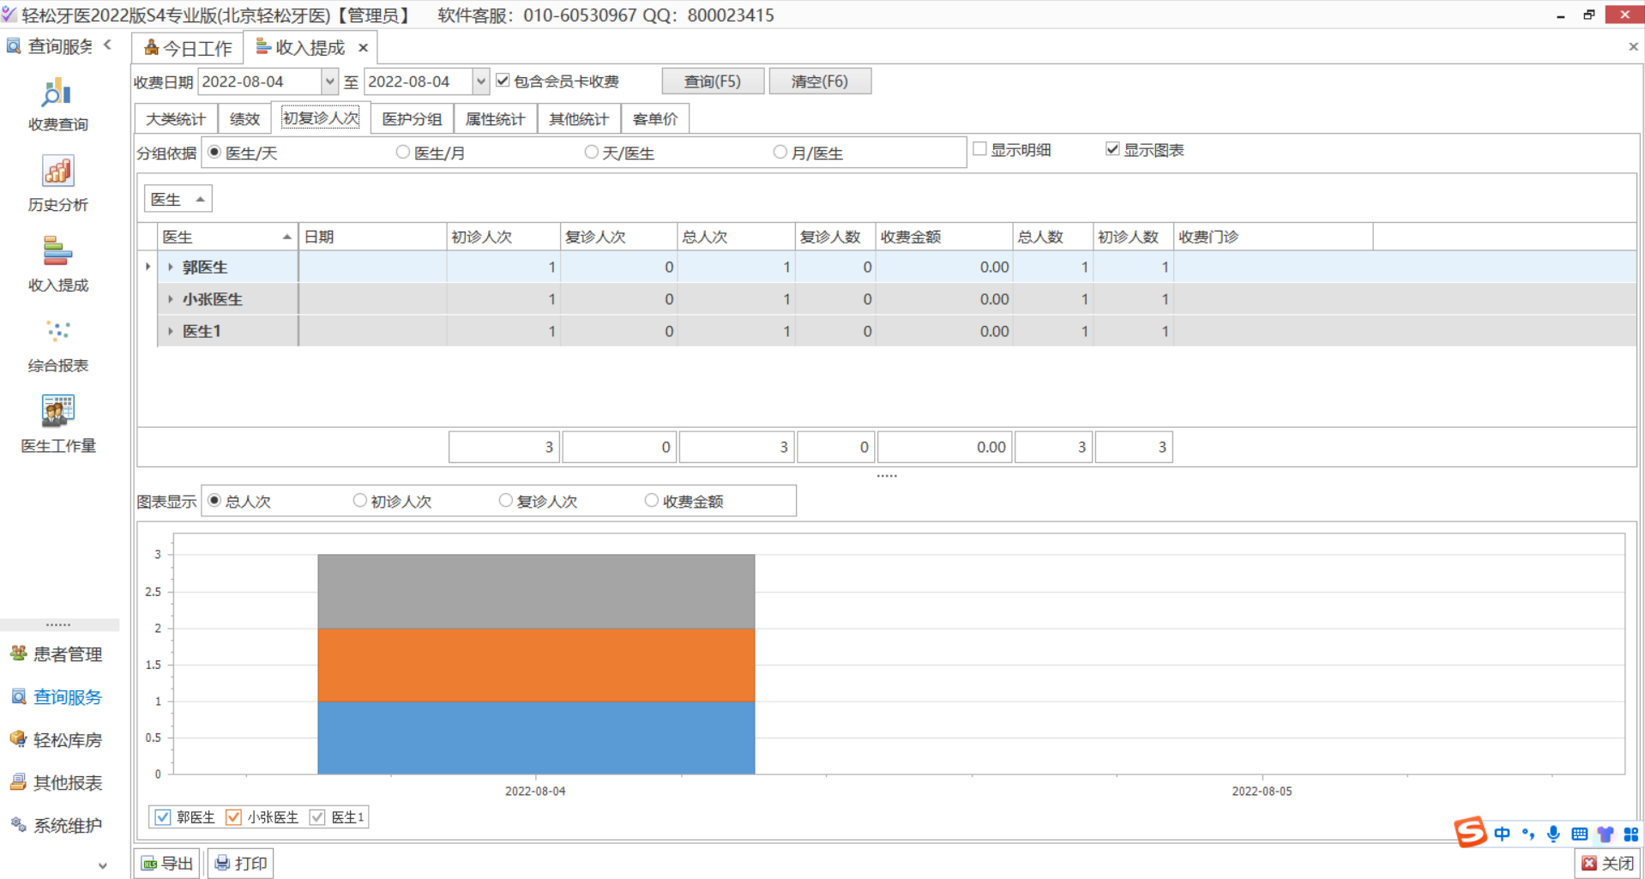Switch to 轻松库房 warehouse module

tap(57, 740)
